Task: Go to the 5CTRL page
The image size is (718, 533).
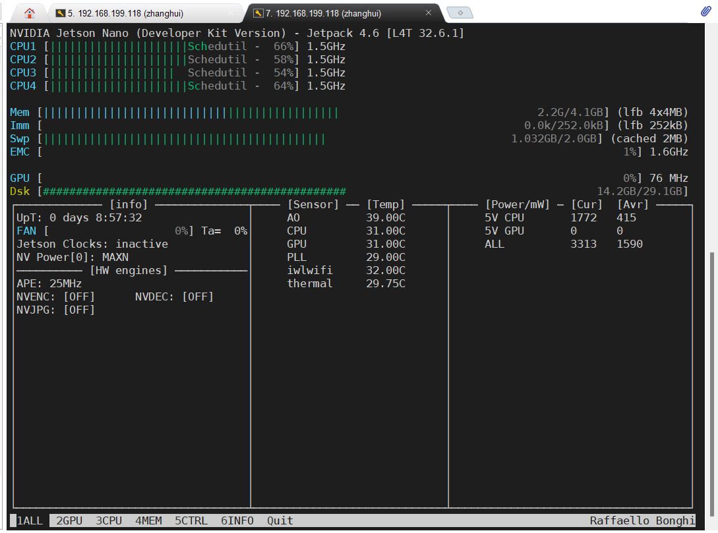Action: 191,520
